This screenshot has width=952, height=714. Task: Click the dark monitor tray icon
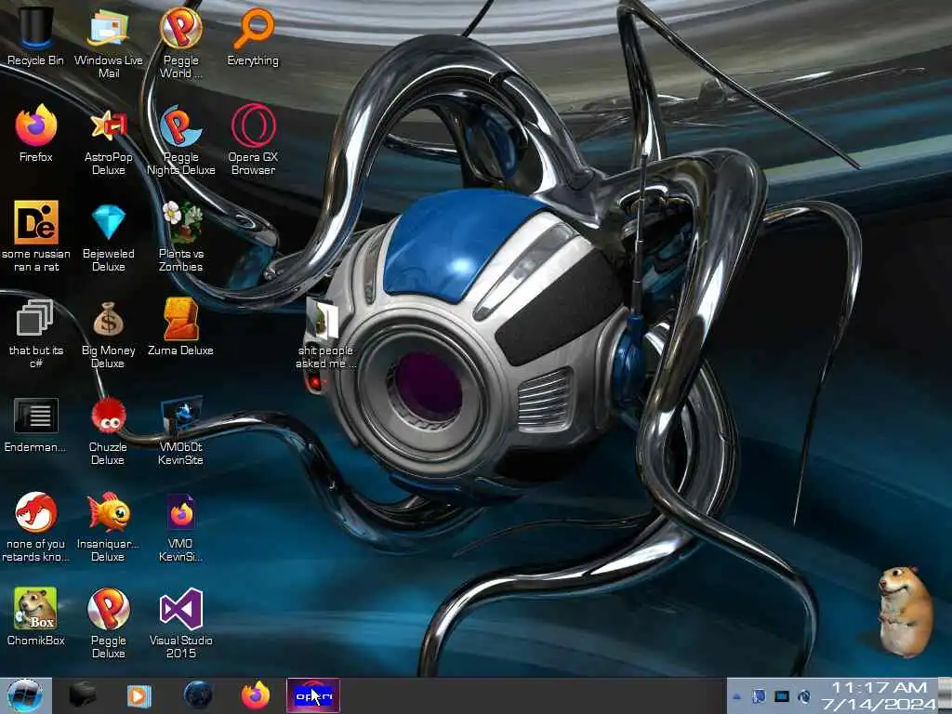(781, 696)
